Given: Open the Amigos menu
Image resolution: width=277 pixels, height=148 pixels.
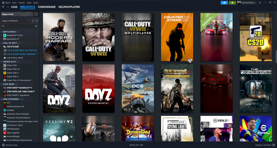Looking at the screenshot, I should (21, 3).
